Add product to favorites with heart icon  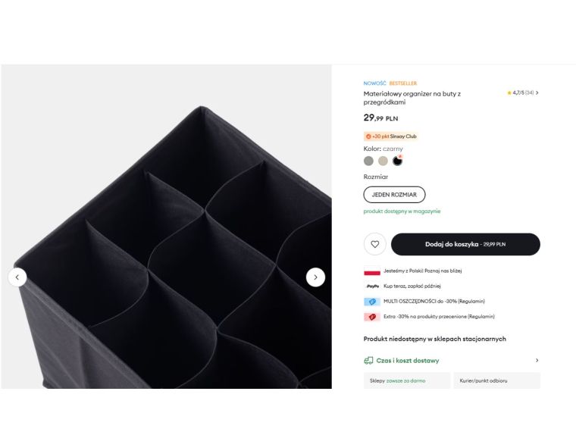(x=374, y=244)
